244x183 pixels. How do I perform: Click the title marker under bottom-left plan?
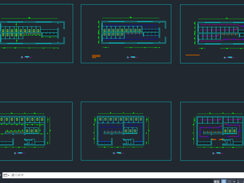20,153
